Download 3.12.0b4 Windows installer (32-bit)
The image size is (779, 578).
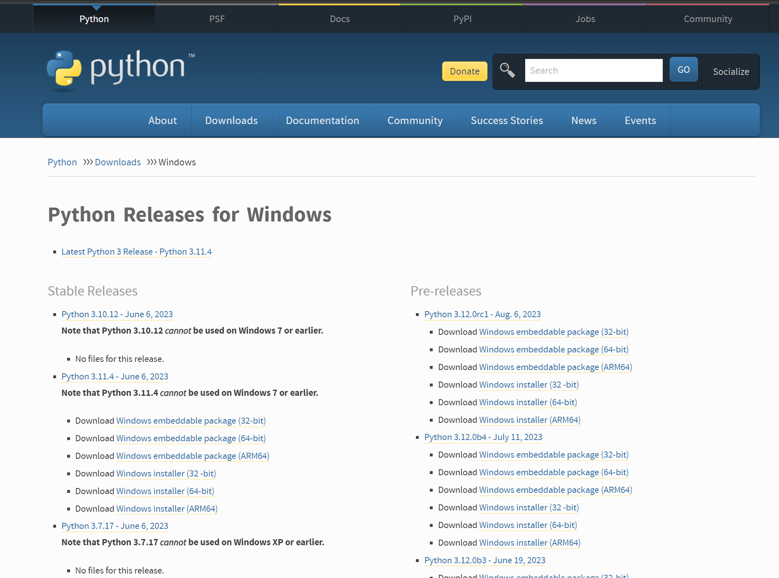coord(529,507)
